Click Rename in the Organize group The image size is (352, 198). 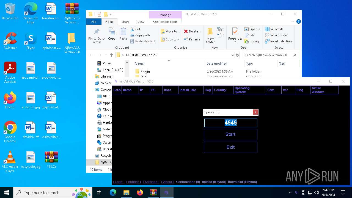(192, 39)
